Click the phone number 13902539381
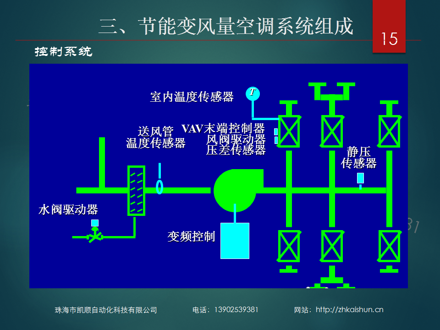Screen dimensions: 440x330 click(x=236, y=309)
